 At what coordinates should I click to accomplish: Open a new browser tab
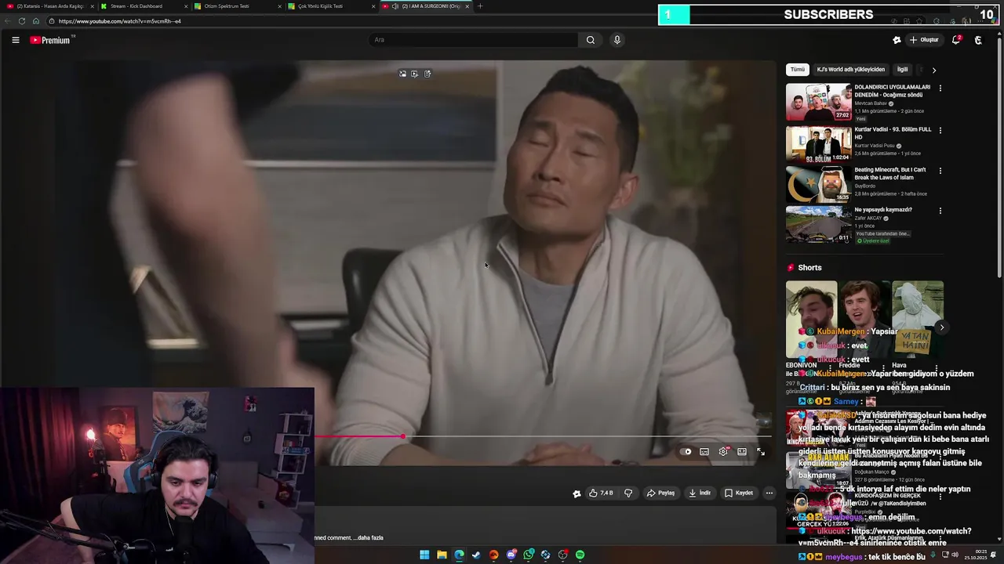tap(480, 6)
